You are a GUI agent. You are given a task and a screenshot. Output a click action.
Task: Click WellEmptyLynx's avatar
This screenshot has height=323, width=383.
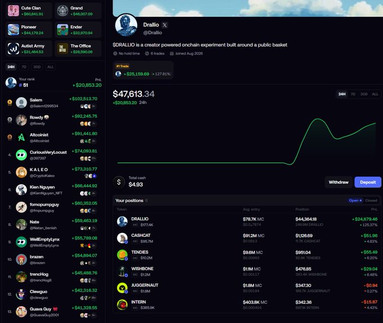pos(21,242)
